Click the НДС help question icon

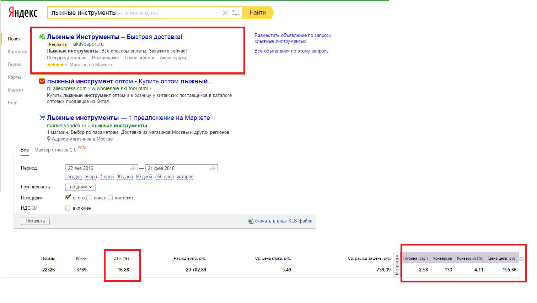34,208
